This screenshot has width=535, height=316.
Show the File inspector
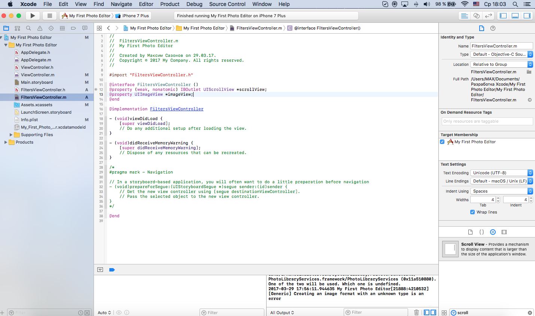(481, 28)
